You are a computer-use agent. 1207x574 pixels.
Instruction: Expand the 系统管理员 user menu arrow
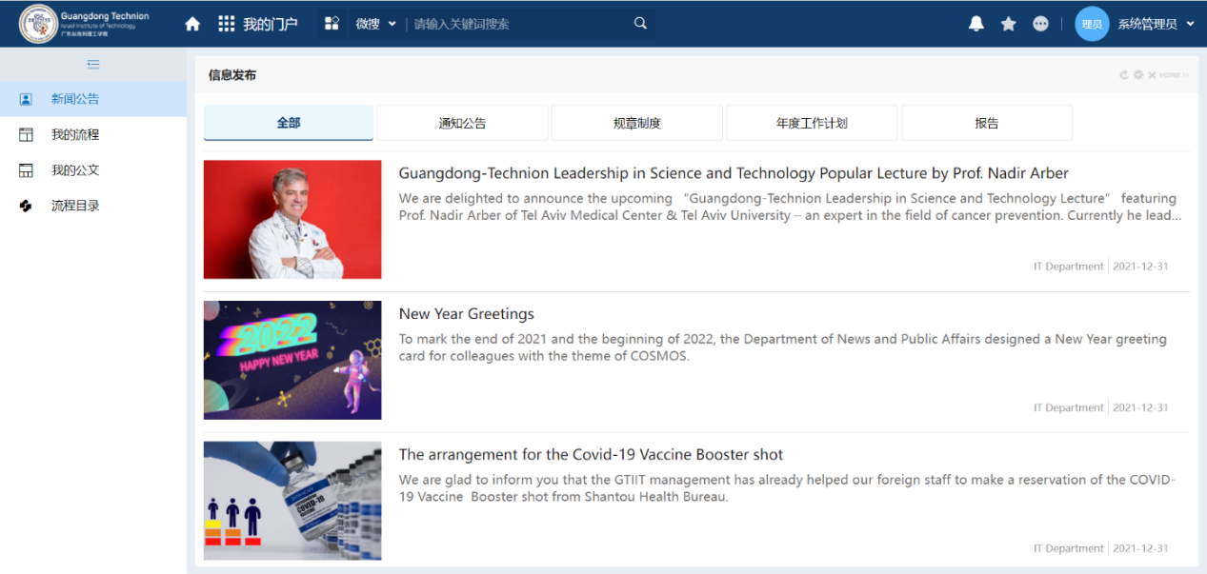click(x=1191, y=24)
